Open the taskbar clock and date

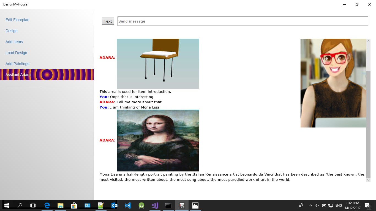[x=353, y=206]
